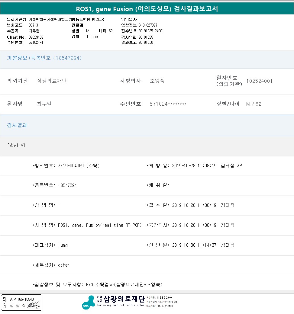Click the masked 주민번호 571024-*******
The height and width of the screenshot is (314, 294).
pyautogui.click(x=168, y=104)
